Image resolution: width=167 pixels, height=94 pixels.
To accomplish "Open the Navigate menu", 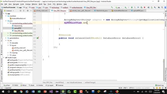I will click(16, 4).
